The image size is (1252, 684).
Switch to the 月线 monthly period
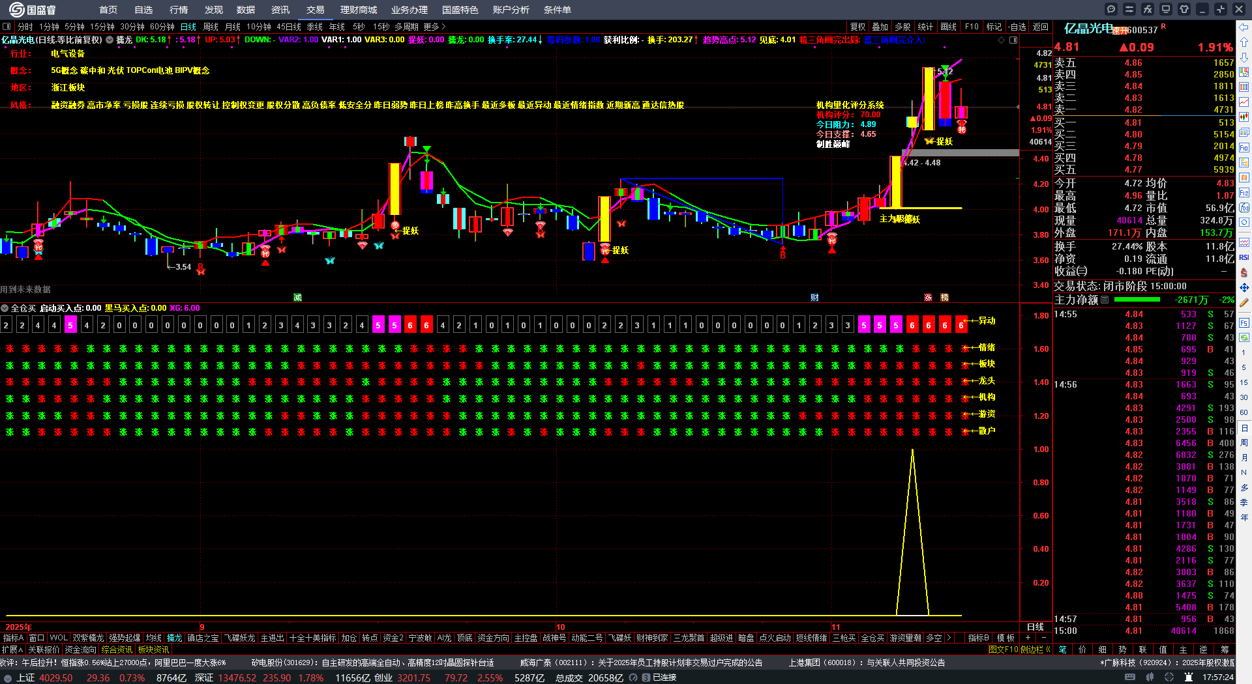click(233, 27)
